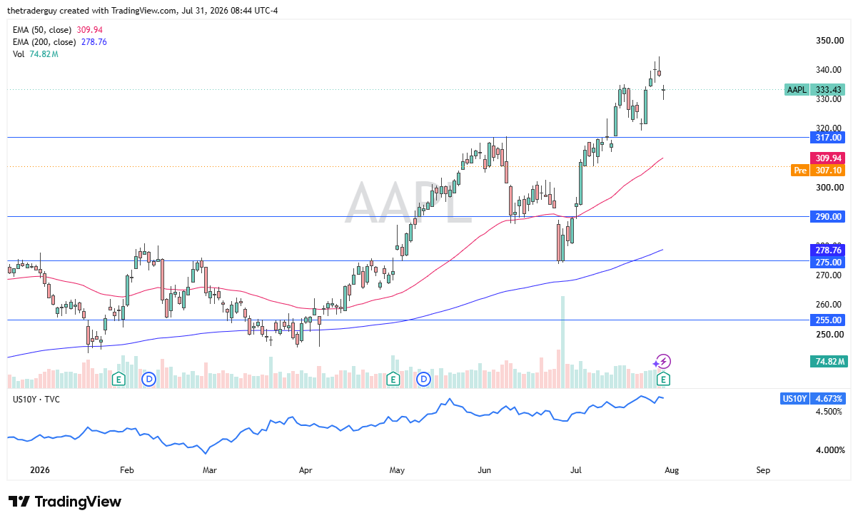
Task: Click the blue 278.76 EMA axis label
Action: click(x=829, y=250)
